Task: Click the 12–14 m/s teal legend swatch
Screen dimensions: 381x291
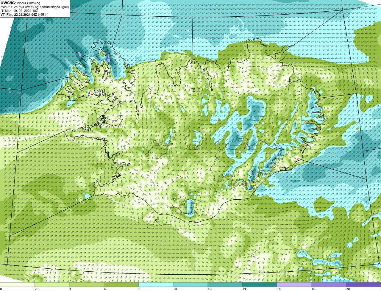Action: (x=225, y=285)
